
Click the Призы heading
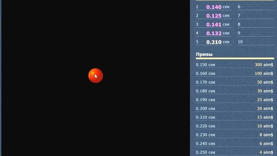point(204,55)
